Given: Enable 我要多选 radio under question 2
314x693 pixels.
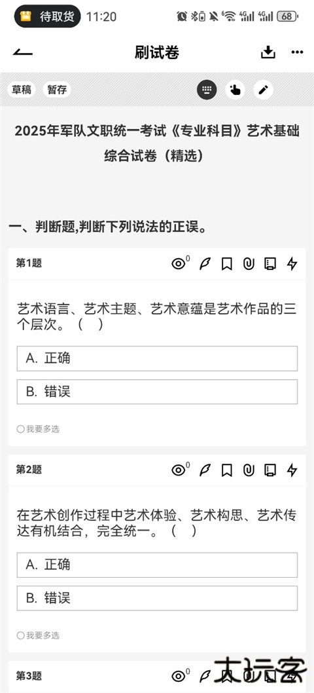Looking at the screenshot, I should (x=38, y=635).
